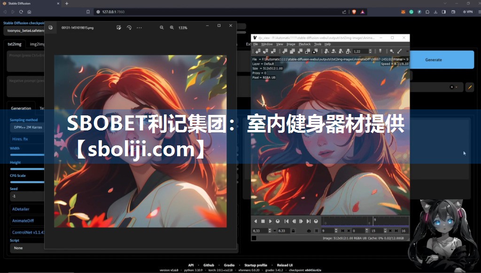Toggle the pause button beside frame field
The width and height of the screenshot is (481, 273).
tap(316, 231)
